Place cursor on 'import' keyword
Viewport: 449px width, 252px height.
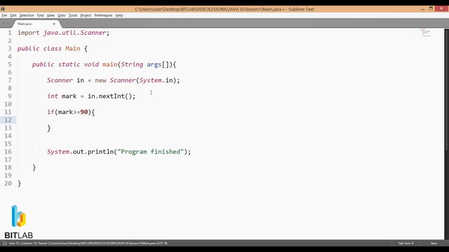28,33
